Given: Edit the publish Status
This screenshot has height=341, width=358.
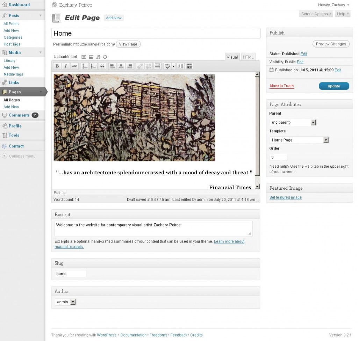Looking at the screenshot, I should coord(304,54).
